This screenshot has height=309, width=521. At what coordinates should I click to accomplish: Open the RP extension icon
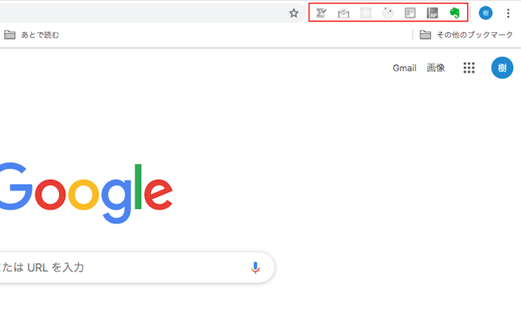[433, 13]
